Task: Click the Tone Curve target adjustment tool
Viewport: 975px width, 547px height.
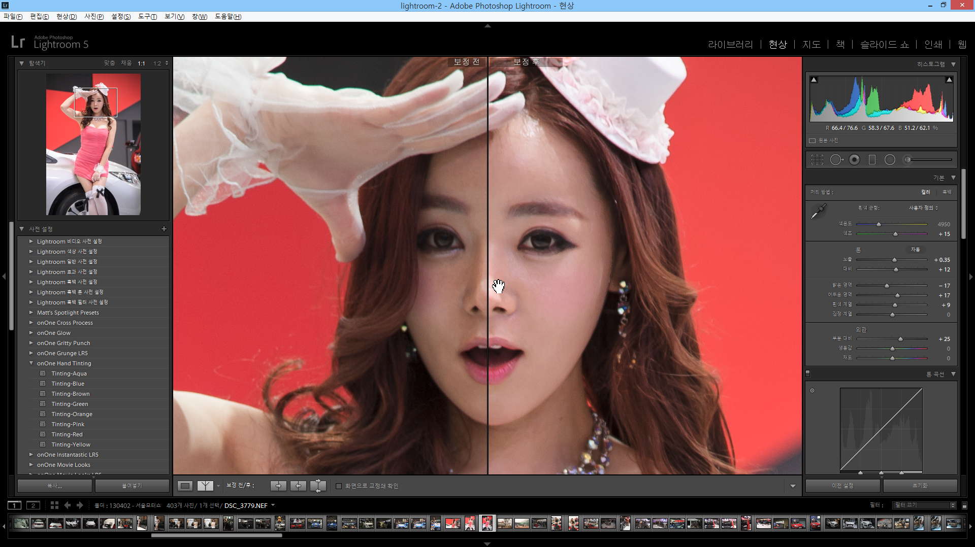Action: pos(812,390)
